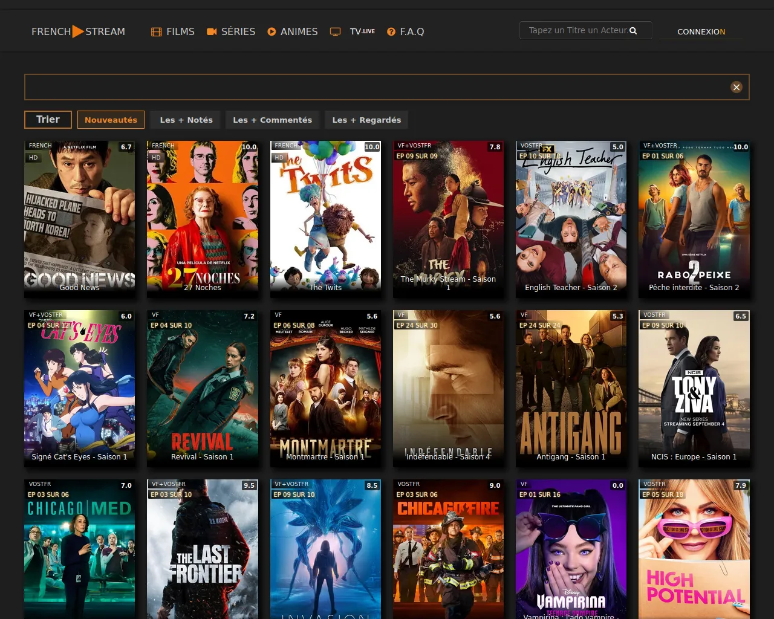Click the orange French Stream logo arrow
The width and height of the screenshot is (774, 619).
point(78,31)
